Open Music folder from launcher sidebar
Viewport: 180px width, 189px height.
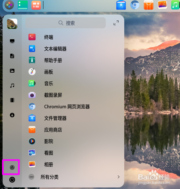pos(12,85)
